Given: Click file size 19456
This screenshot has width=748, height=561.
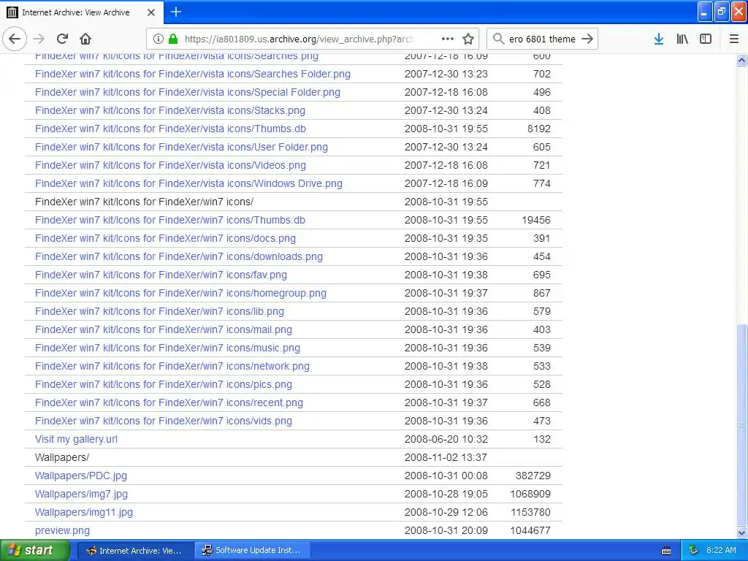Looking at the screenshot, I should [536, 220].
